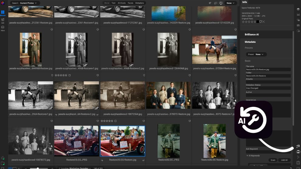Select the None filter tab
This screenshot has width=301, height=169.
click(107, 3)
